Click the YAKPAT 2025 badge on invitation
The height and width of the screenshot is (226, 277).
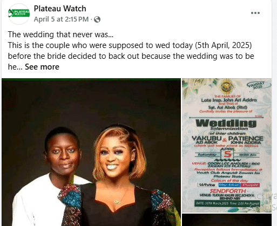coord(256,85)
